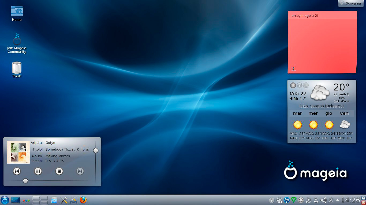Open the green Wi-Fi network icon
The width and height of the screenshot is (366, 205).
294,200
